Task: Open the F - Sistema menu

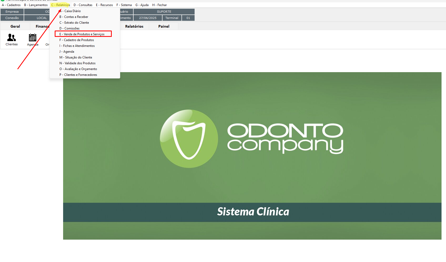Action: 124,5
